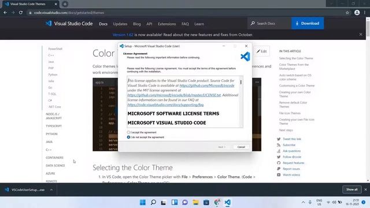This screenshot has width=370, height=208.
Task: Click the pencil Edit button on article
Action: pos(262,51)
